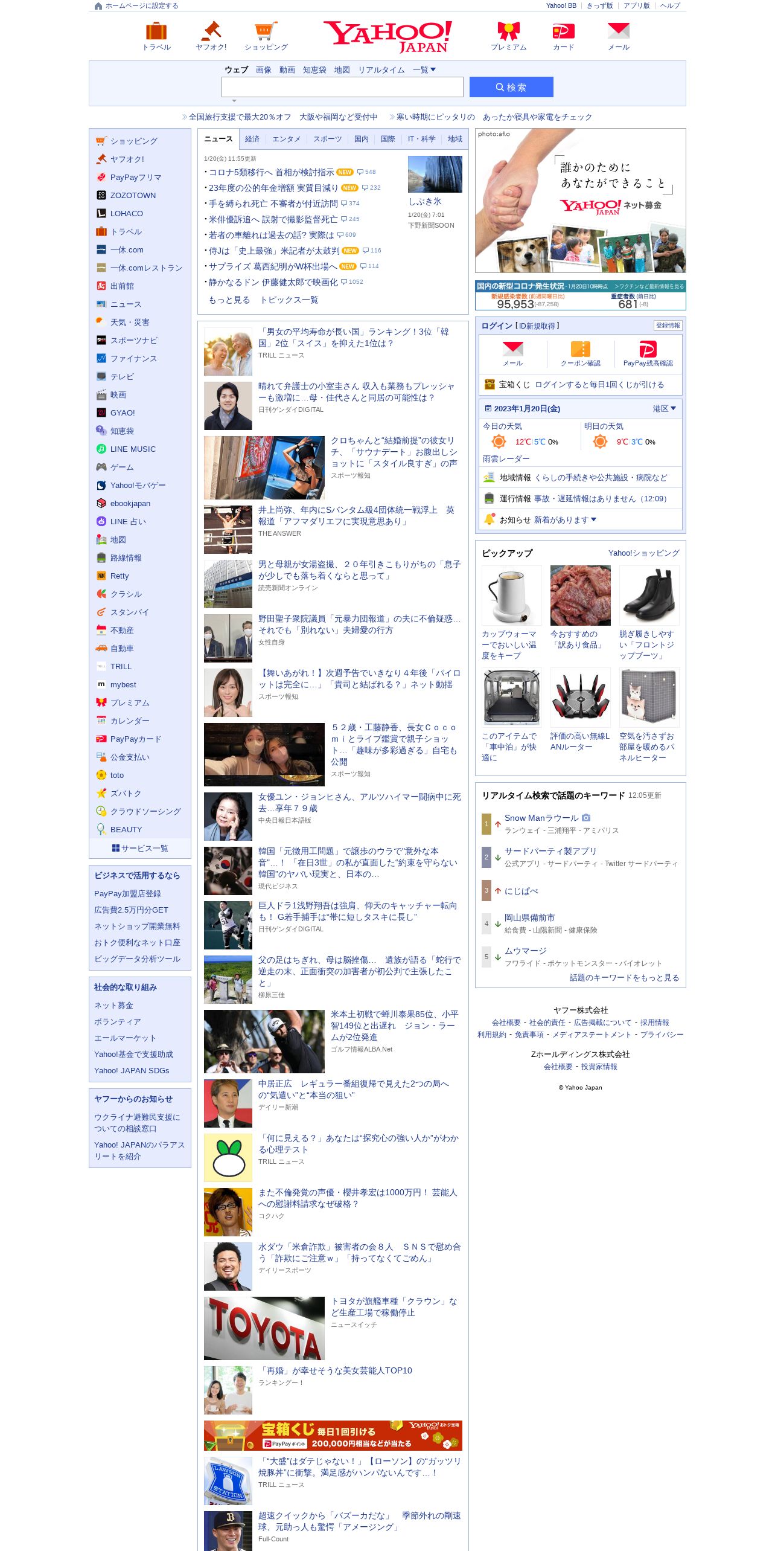Open the 岡山県備前市 trending keyword
Image resolution: width=775 pixels, height=1551 pixels.
click(530, 917)
